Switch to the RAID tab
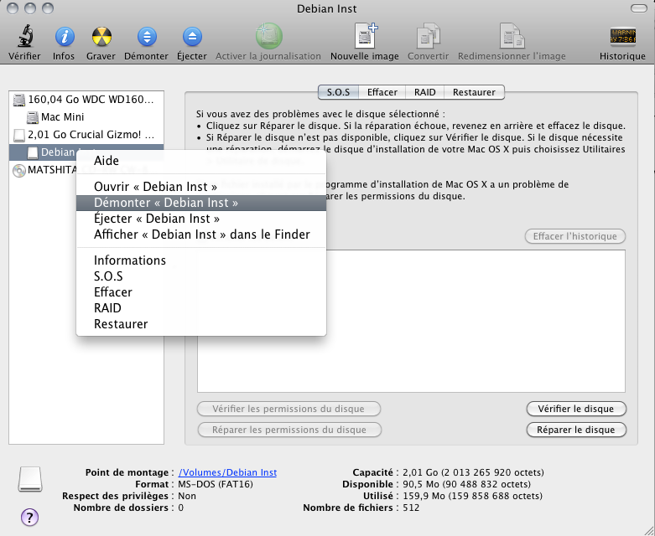The image size is (655, 536). 425,92
